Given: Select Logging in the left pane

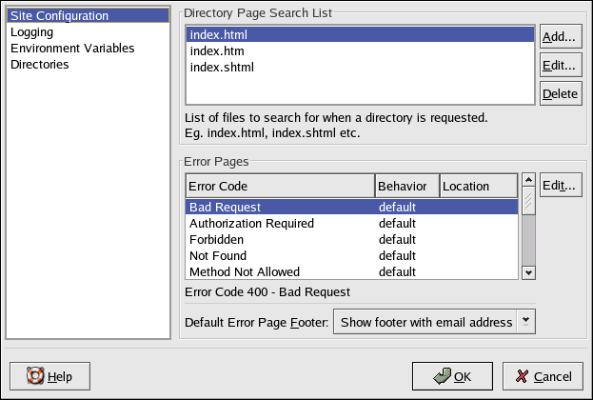Looking at the screenshot, I should [x=32, y=32].
